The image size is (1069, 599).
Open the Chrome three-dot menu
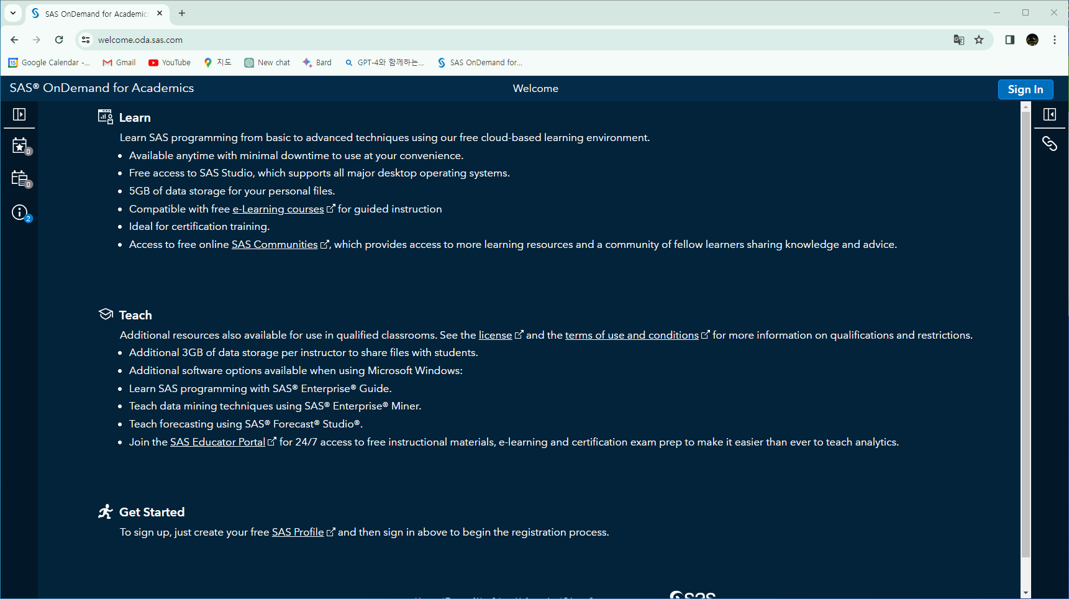tap(1055, 40)
